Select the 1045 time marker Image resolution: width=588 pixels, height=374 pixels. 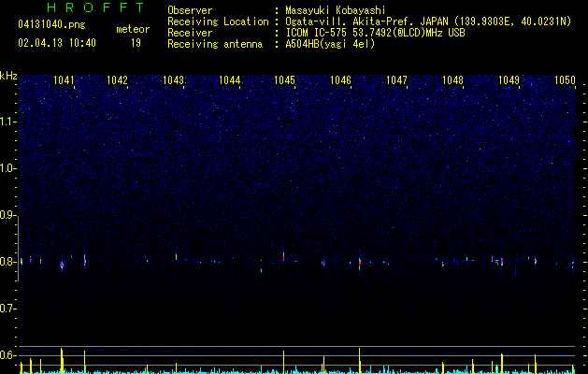pyautogui.click(x=285, y=80)
